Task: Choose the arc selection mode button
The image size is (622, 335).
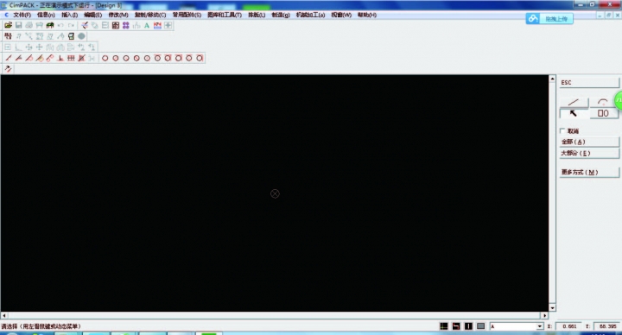Action: point(603,102)
